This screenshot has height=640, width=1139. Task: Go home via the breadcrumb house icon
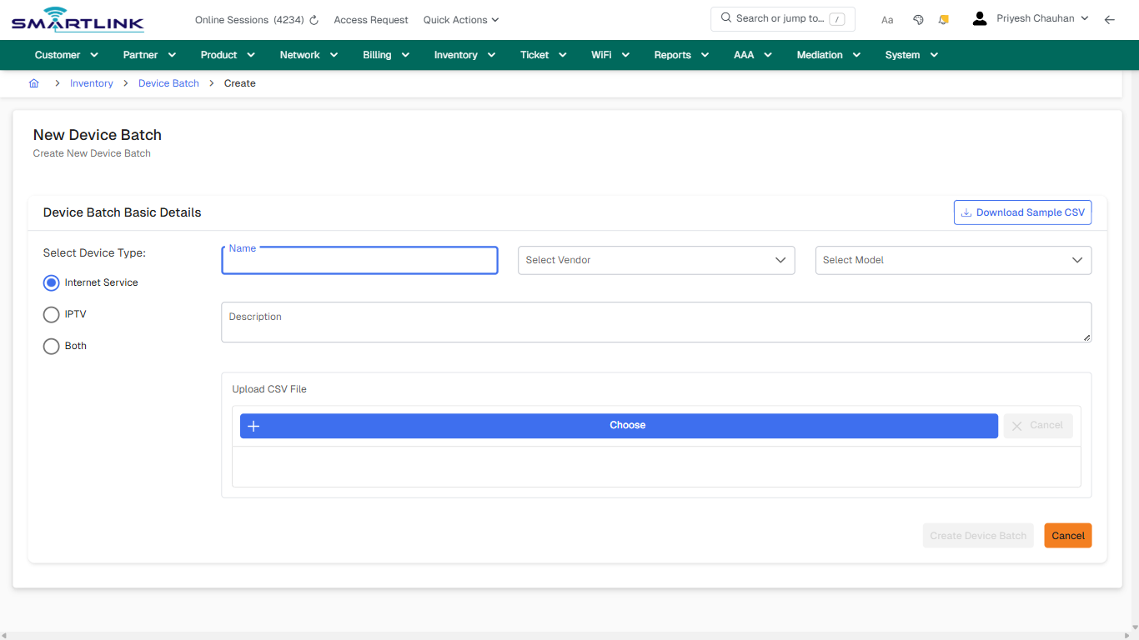(33, 82)
